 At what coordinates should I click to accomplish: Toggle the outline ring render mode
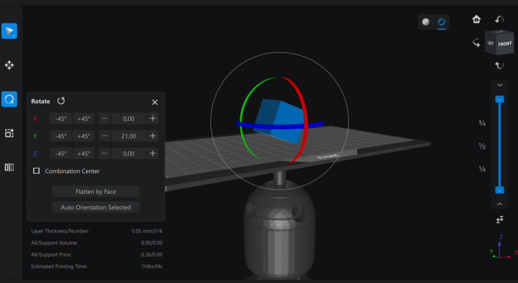[x=442, y=22]
